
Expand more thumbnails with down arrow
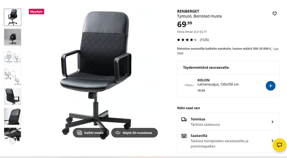point(13,141)
